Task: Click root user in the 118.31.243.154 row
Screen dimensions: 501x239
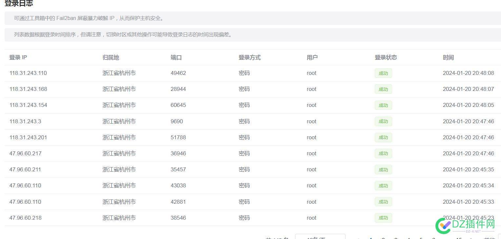Action: point(311,105)
